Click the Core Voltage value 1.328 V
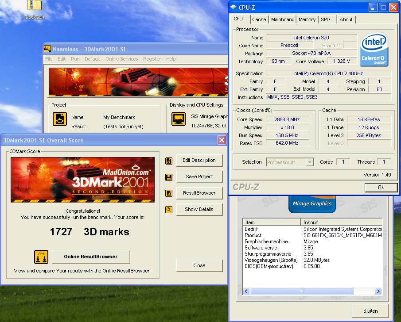 [342, 61]
